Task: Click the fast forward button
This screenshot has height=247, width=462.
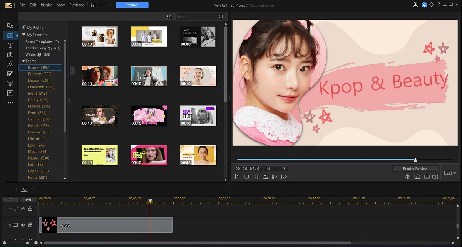Action: pos(284,177)
